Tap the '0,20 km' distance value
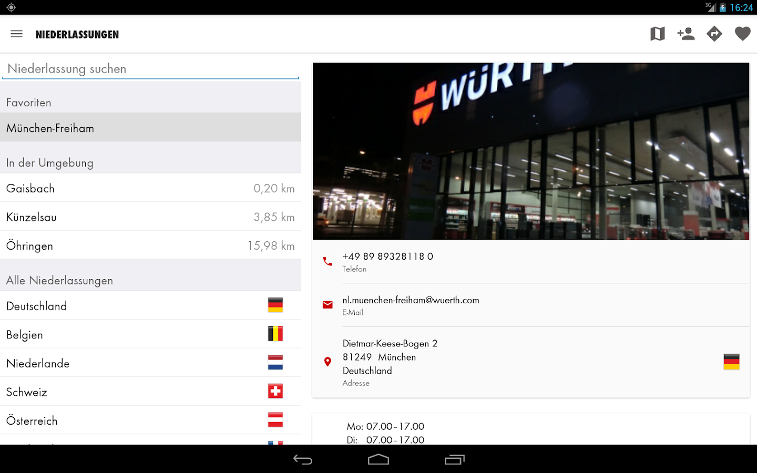 click(x=274, y=188)
